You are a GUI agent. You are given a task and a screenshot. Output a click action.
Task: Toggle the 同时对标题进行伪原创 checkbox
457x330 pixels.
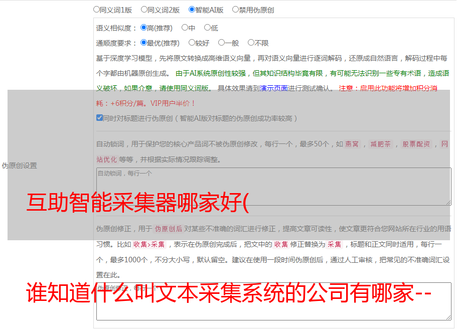tap(99, 118)
